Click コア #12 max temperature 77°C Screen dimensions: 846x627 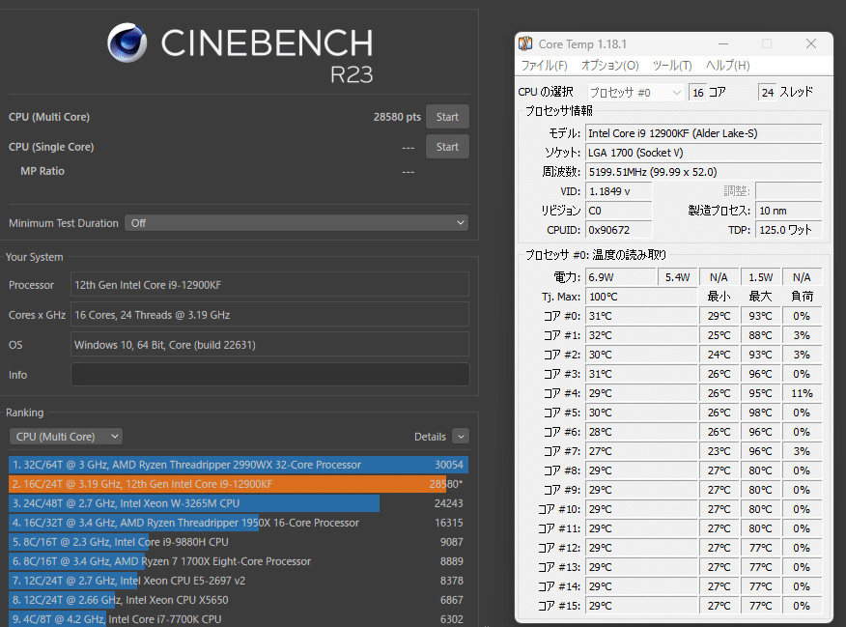click(760, 548)
